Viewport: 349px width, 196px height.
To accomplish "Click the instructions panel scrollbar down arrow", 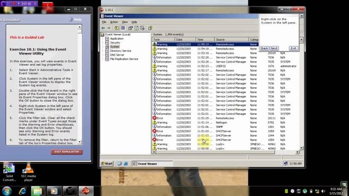I will coord(80,142).
